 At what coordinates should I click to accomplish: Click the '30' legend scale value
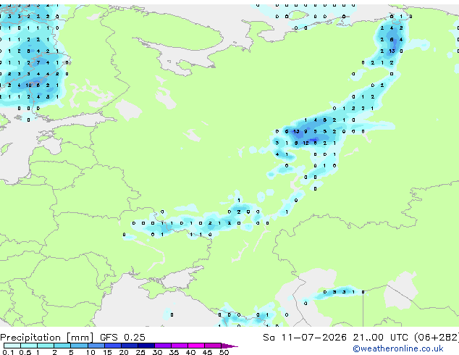coord(157,352)
